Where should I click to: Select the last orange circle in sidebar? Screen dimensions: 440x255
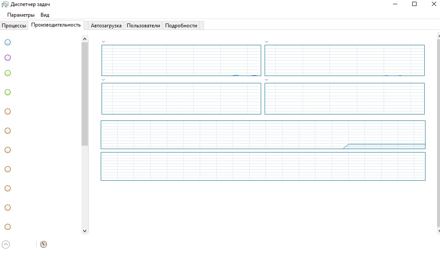tap(8, 227)
